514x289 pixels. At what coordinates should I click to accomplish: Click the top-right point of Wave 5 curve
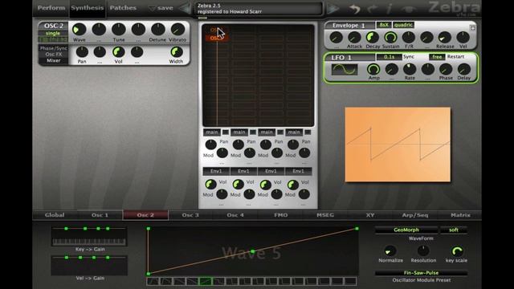point(357,228)
